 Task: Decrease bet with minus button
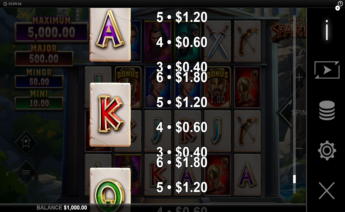tap(299, 148)
